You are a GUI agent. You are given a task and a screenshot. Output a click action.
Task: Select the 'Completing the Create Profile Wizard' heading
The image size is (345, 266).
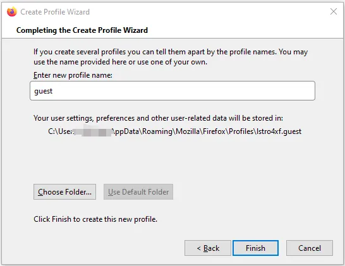pyautogui.click(x=82, y=30)
